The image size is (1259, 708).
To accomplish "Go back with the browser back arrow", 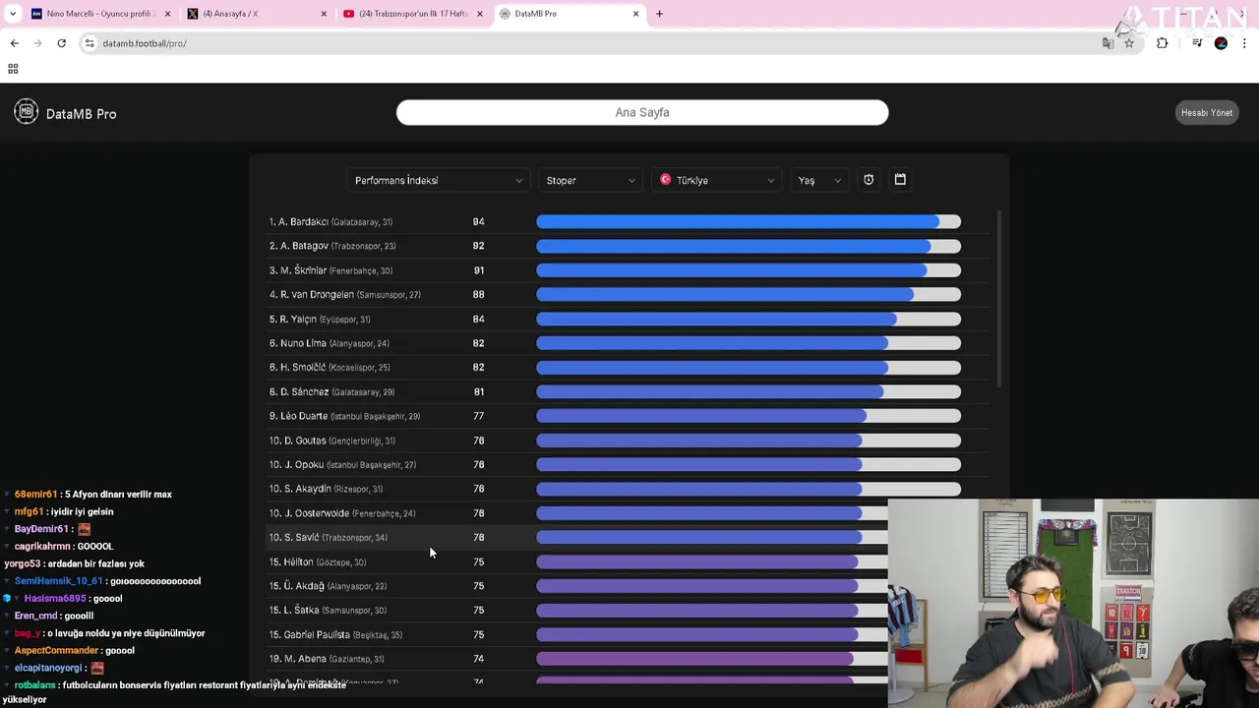I will point(15,43).
